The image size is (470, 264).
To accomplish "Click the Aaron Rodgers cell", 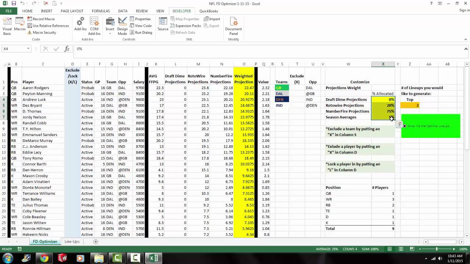I will coord(43,88).
